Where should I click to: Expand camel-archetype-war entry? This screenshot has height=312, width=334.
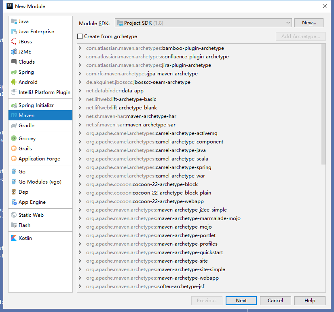80,176
